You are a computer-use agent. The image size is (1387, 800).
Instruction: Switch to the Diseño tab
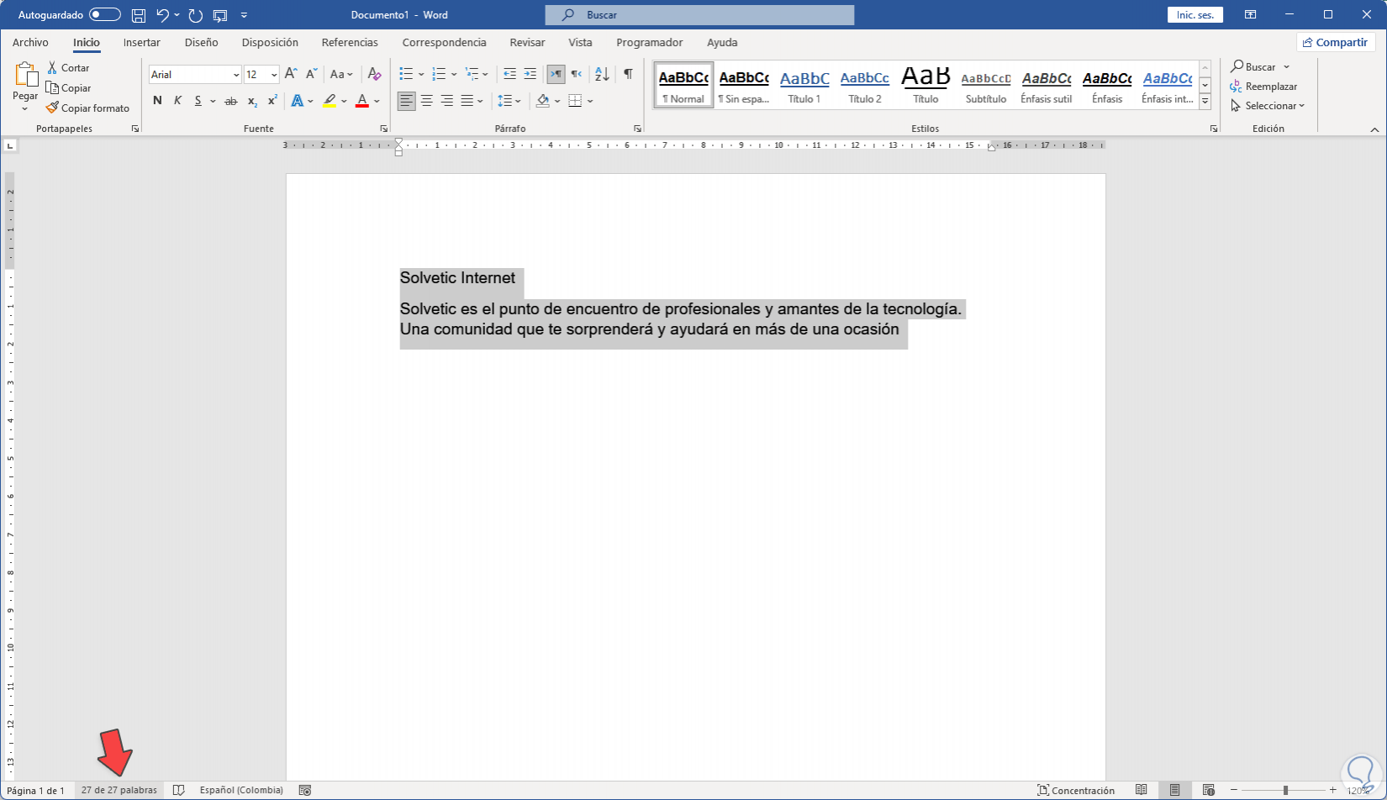tap(202, 42)
